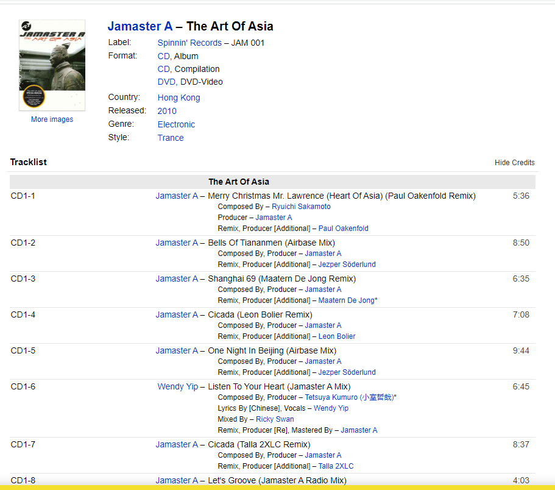Open Spinnin' Records label link

(189, 43)
